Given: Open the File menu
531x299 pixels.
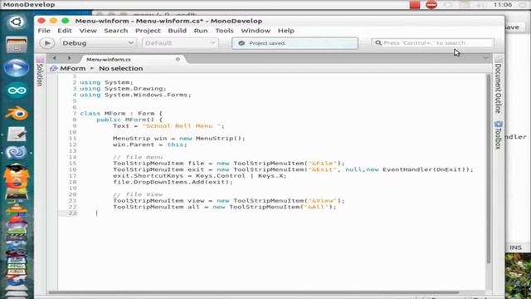Looking at the screenshot, I should point(44,31).
